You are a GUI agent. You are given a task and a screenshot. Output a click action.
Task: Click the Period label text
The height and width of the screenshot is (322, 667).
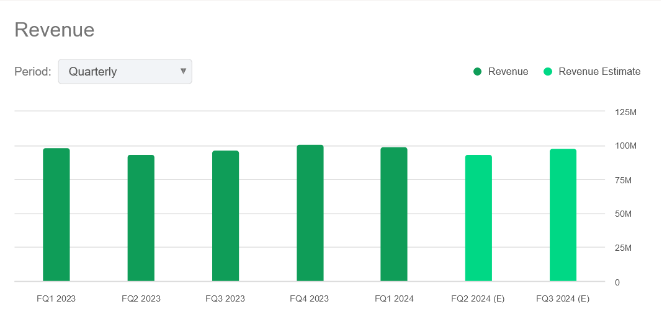click(33, 71)
